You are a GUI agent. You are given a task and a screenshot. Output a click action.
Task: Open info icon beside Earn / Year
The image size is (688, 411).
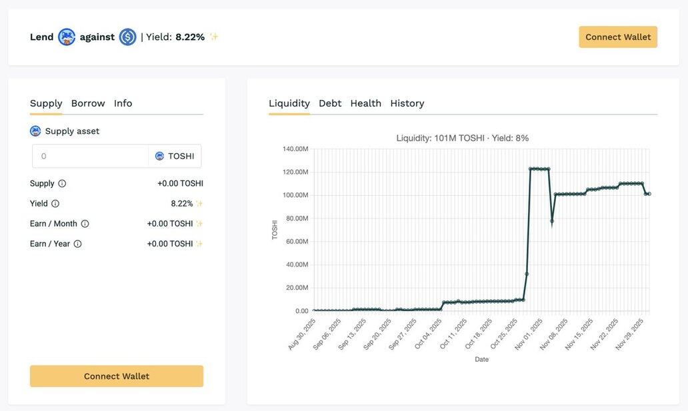coord(77,244)
